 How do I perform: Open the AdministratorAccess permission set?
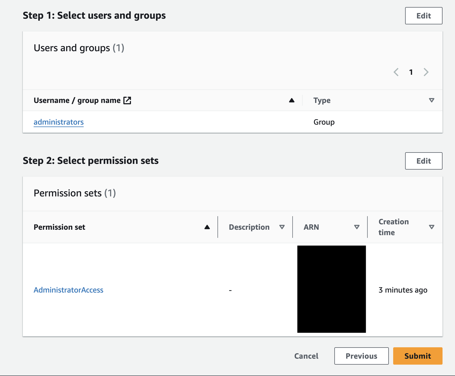[x=68, y=290]
